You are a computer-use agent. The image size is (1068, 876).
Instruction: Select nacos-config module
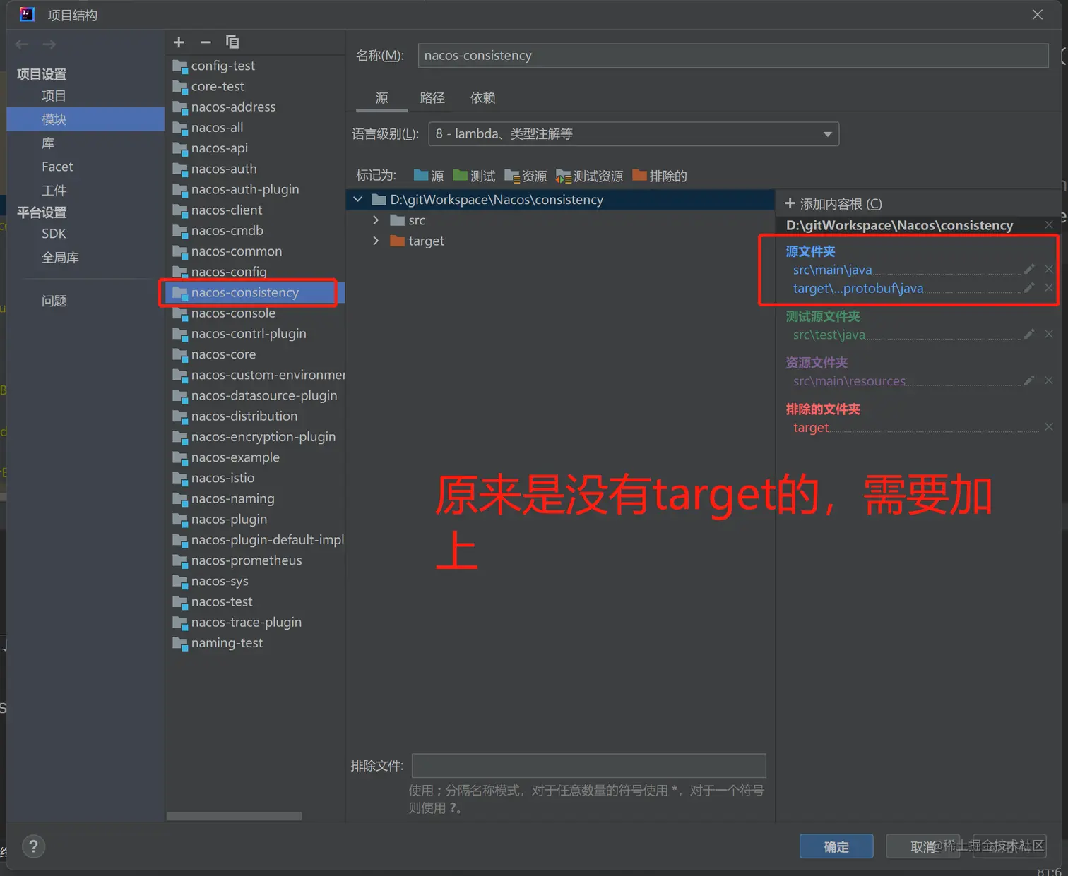coord(229,272)
